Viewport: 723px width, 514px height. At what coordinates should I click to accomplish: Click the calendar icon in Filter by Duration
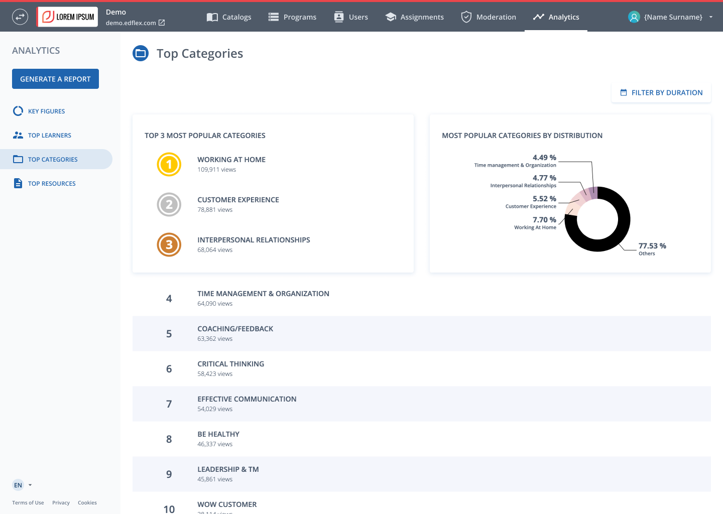click(624, 93)
